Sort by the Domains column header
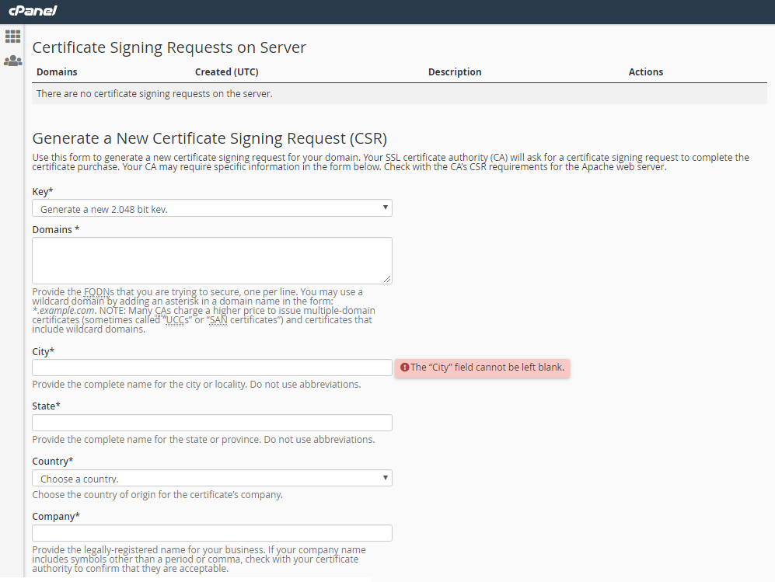The height and width of the screenshot is (582, 775). 57,72
